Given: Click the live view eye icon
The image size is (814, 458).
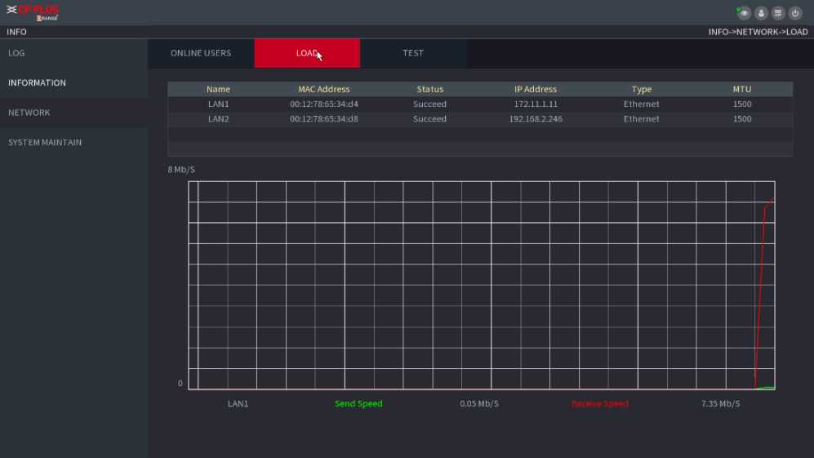Looking at the screenshot, I should pos(744,13).
